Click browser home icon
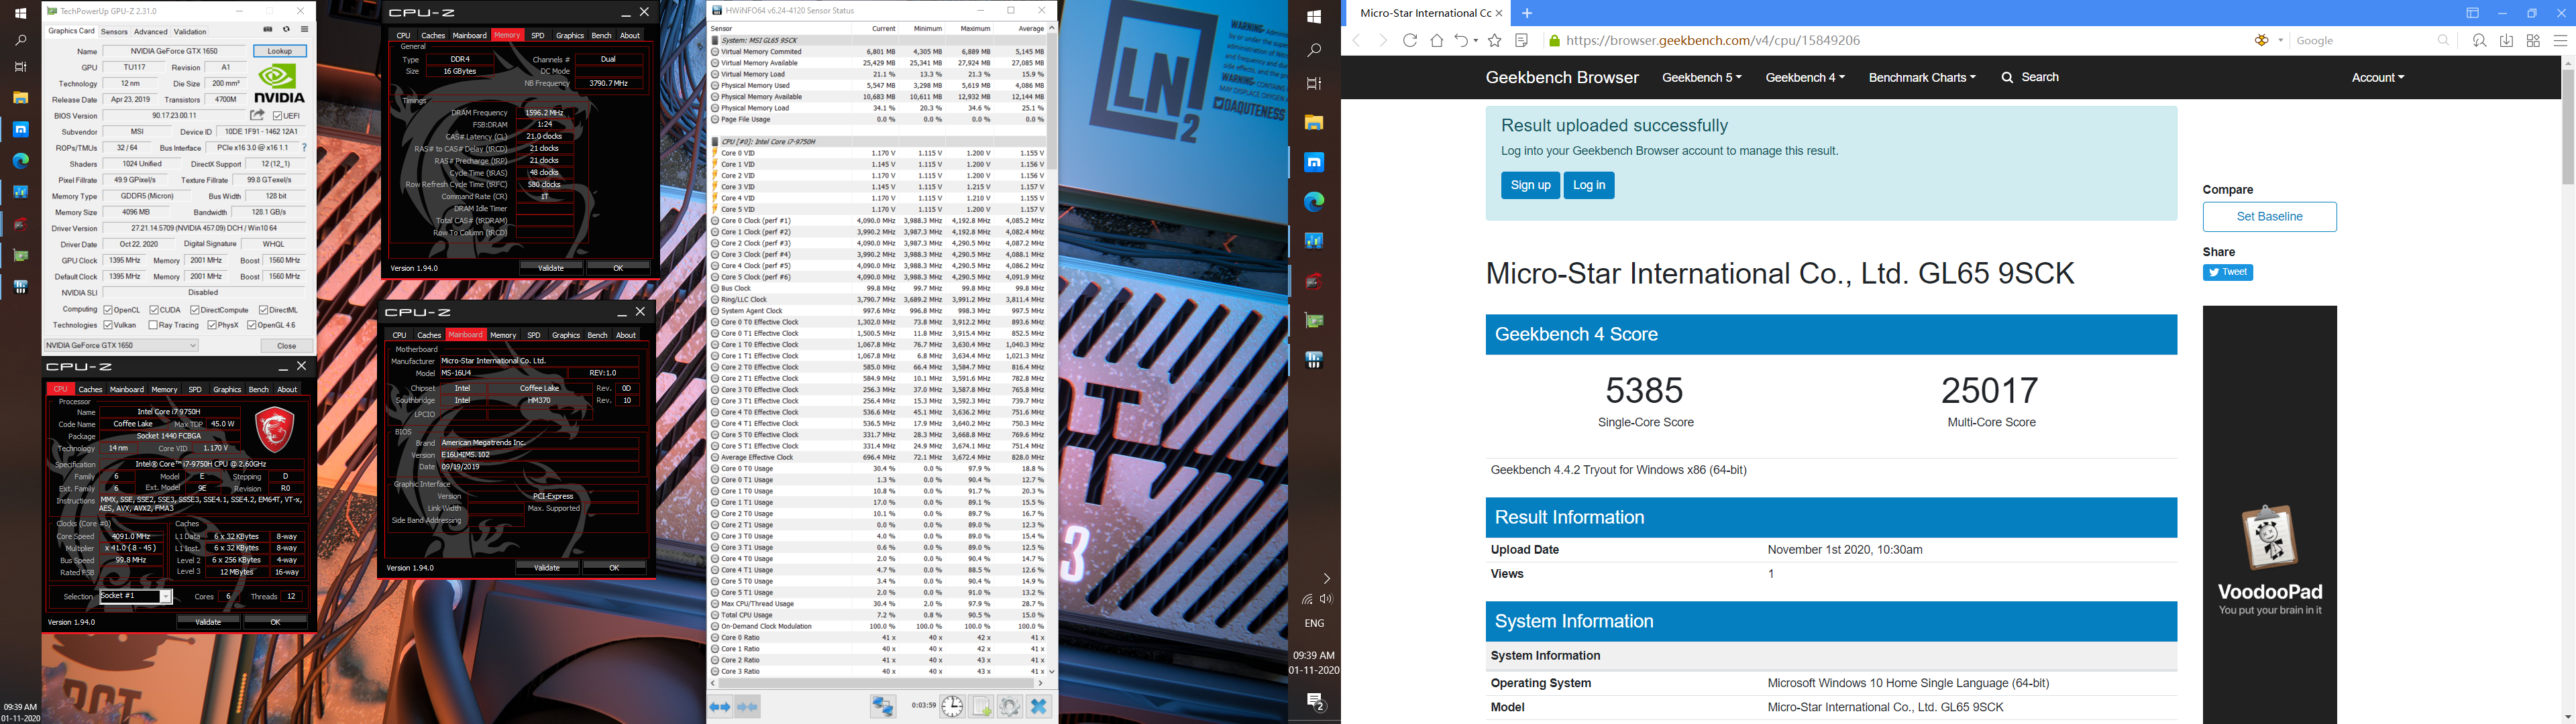The image size is (2576, 724). click(x=1437, y=41)
